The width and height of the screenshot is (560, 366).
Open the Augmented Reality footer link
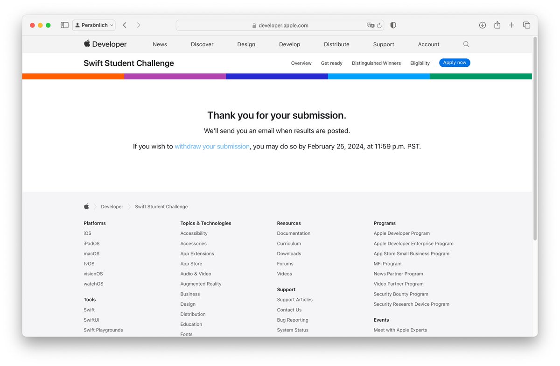pos(201,284)
